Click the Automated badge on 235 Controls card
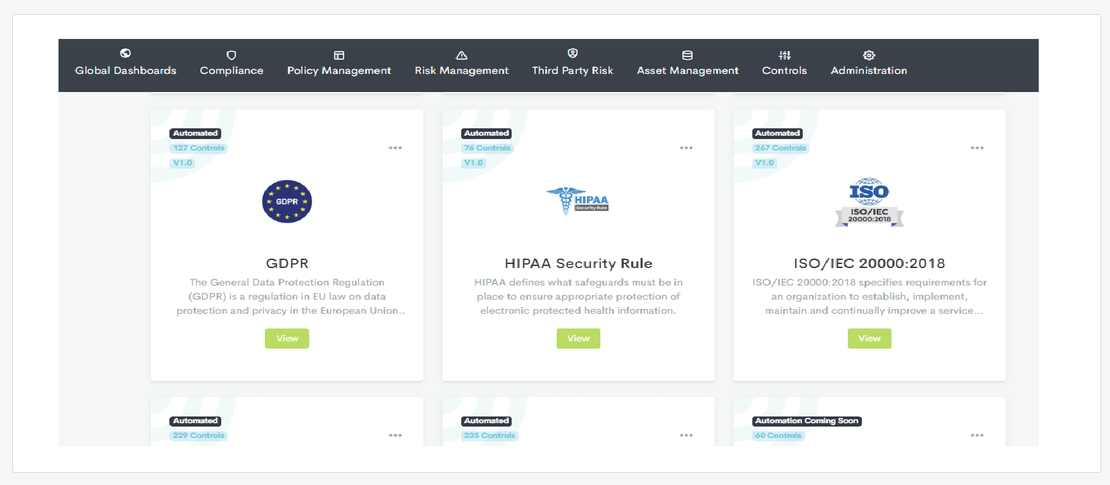 click(x=487, y=421)
